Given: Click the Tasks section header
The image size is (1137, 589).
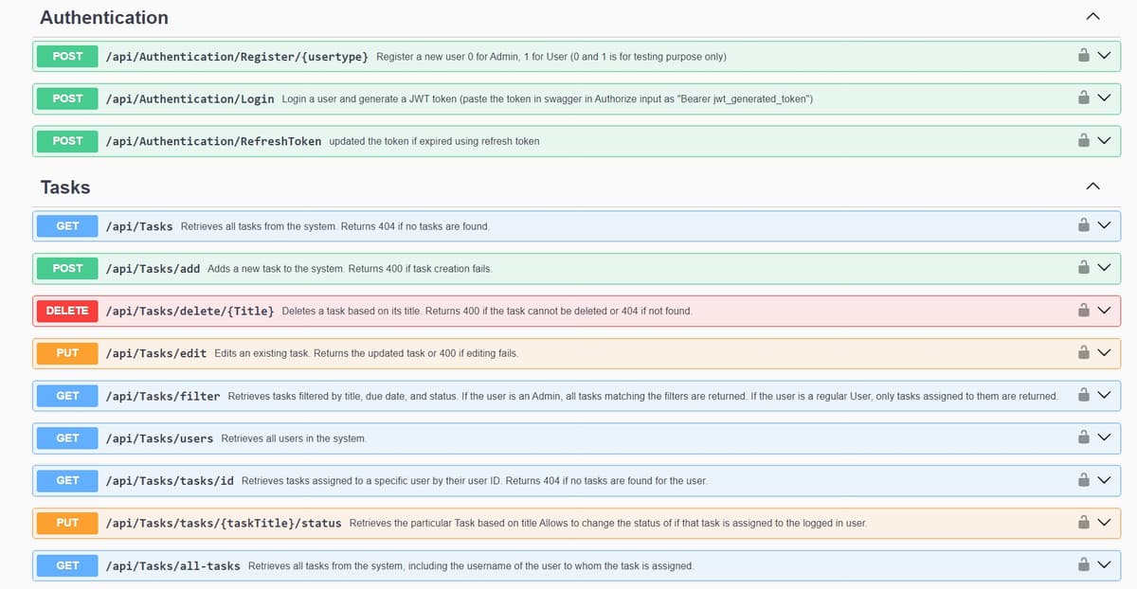Looking at the screenshot, I should (64, 187).
